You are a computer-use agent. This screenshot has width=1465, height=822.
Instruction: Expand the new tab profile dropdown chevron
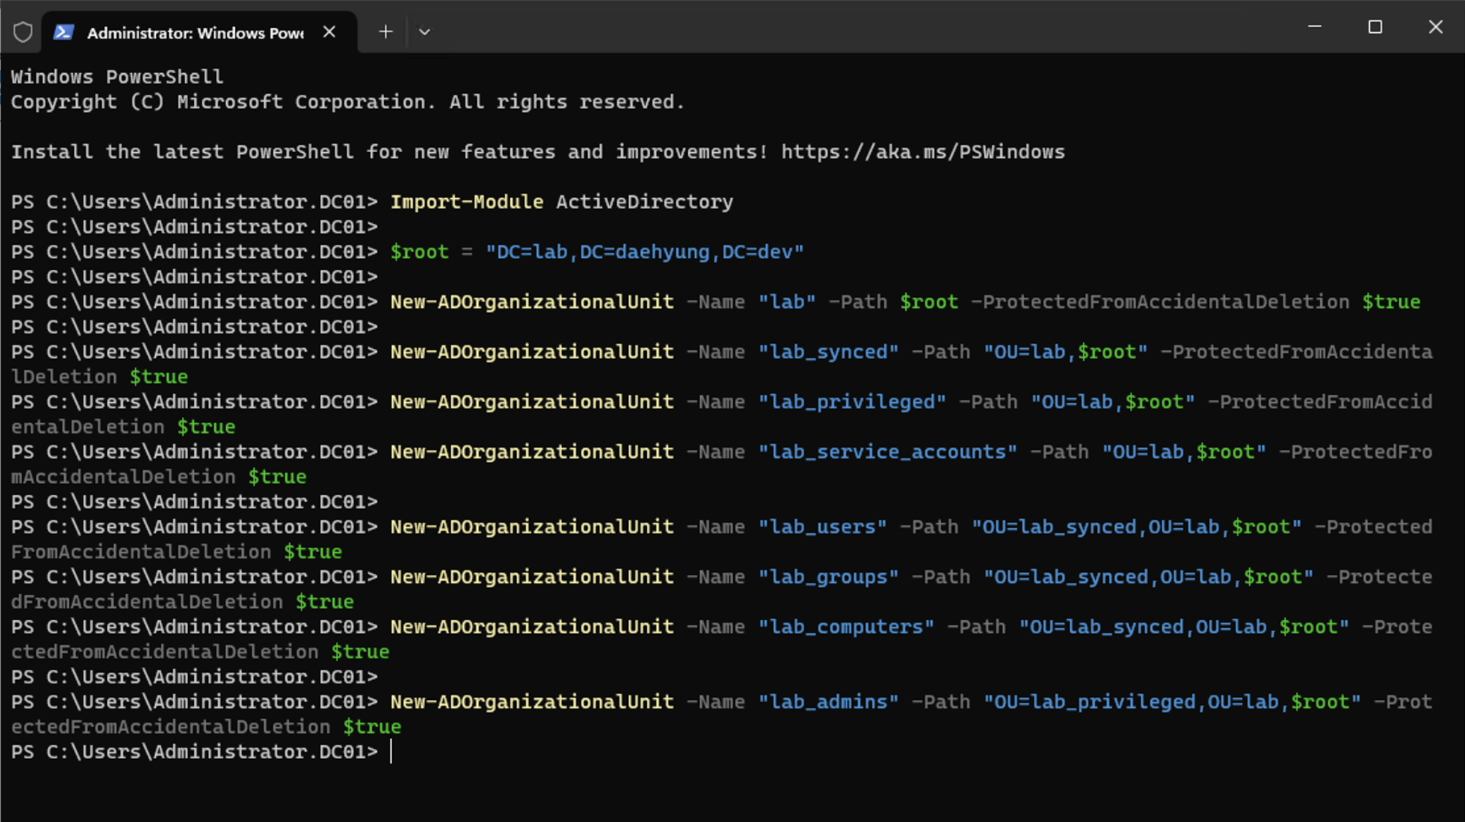click(424, 32)
